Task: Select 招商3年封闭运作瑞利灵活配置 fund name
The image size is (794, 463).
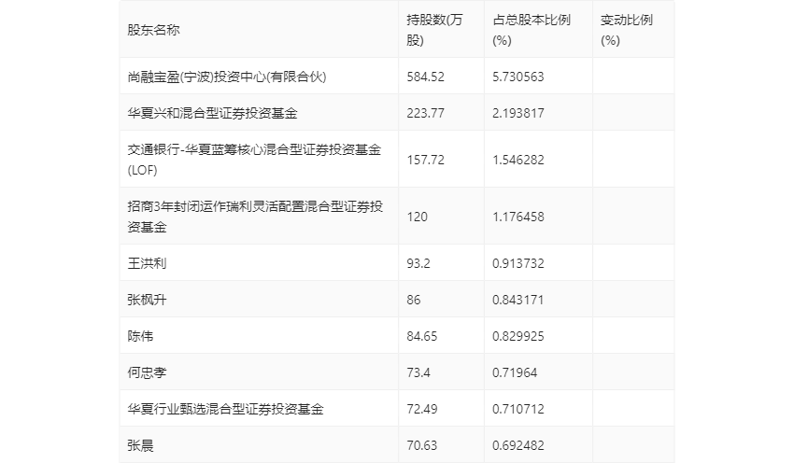Action: coord(255,217)
